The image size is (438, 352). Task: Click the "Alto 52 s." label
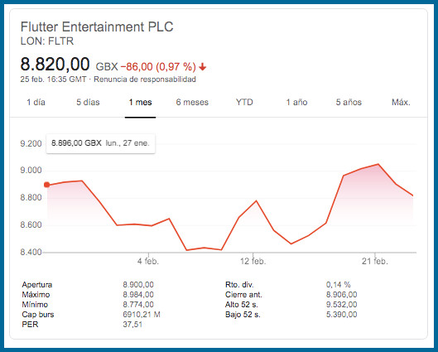242,305
